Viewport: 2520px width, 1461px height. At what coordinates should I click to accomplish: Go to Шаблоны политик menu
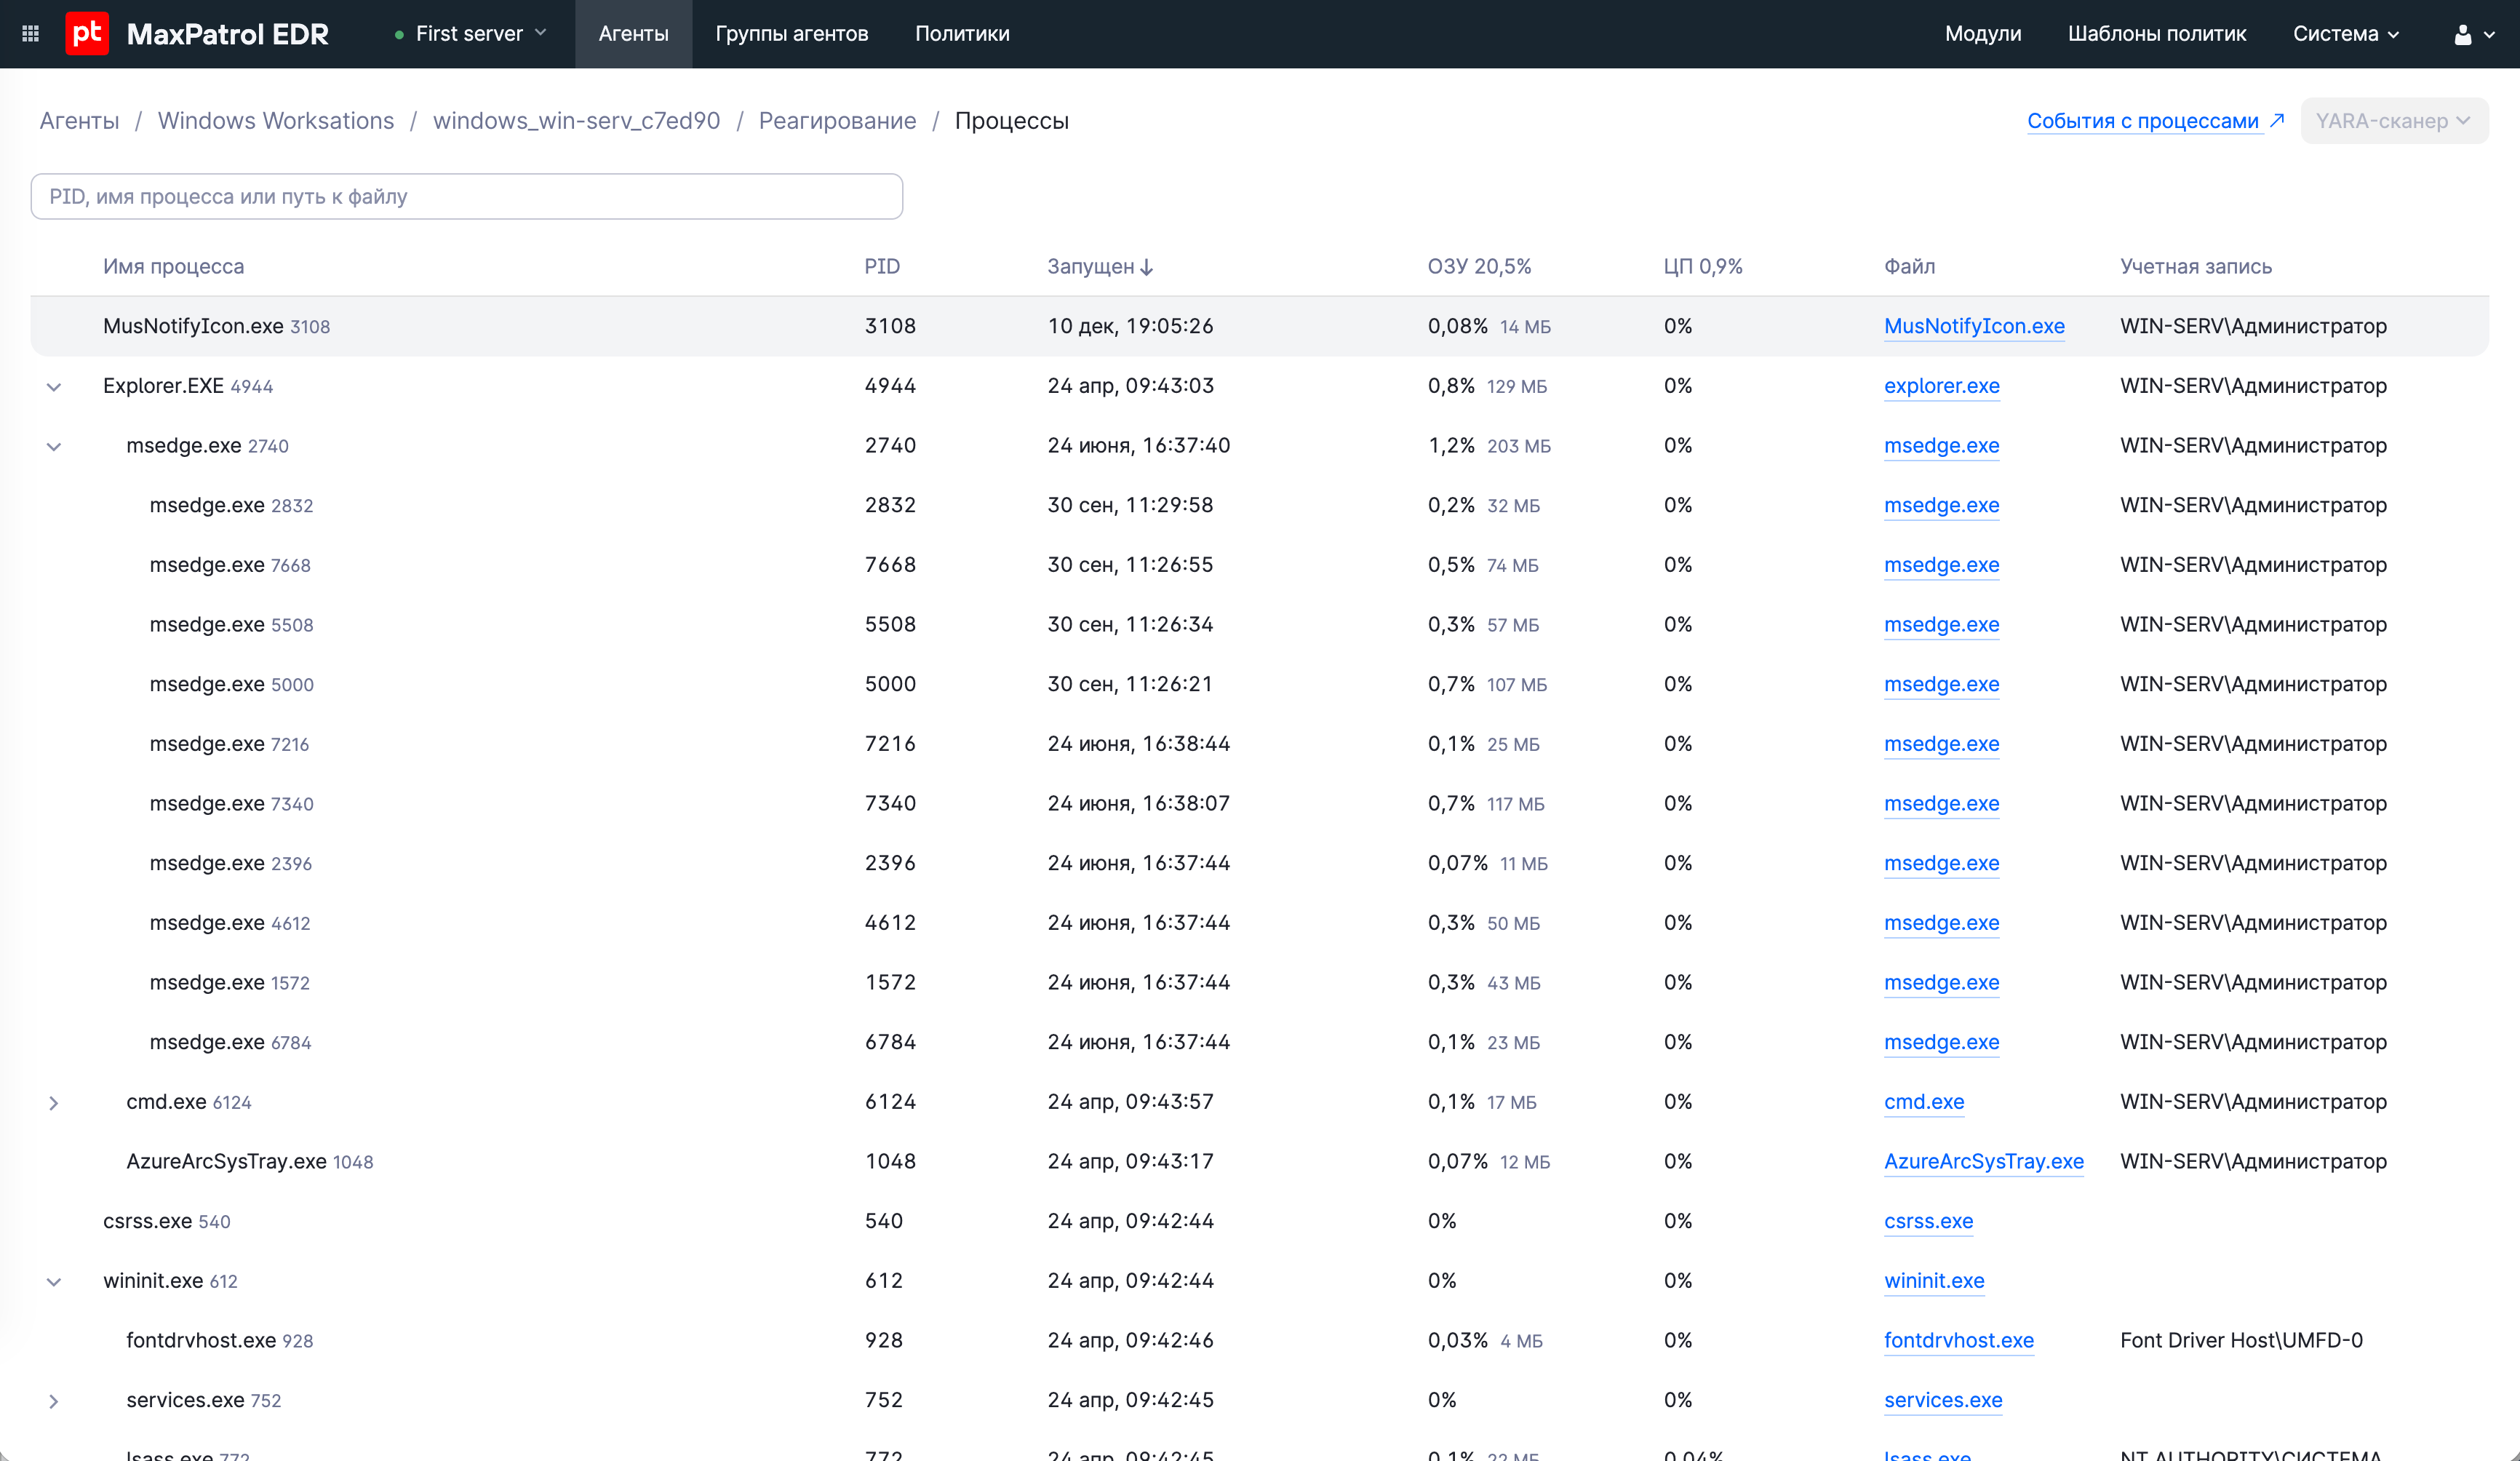pos(2156,34)
